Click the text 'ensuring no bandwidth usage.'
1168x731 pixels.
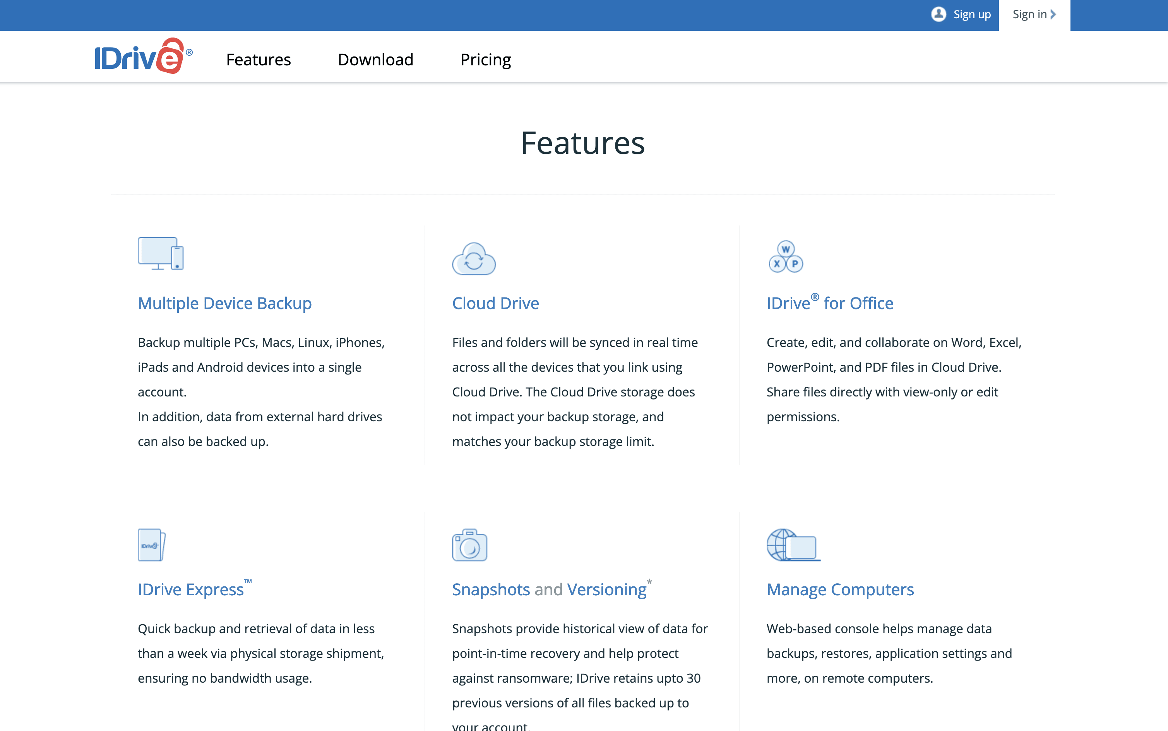tap(224, 678)
